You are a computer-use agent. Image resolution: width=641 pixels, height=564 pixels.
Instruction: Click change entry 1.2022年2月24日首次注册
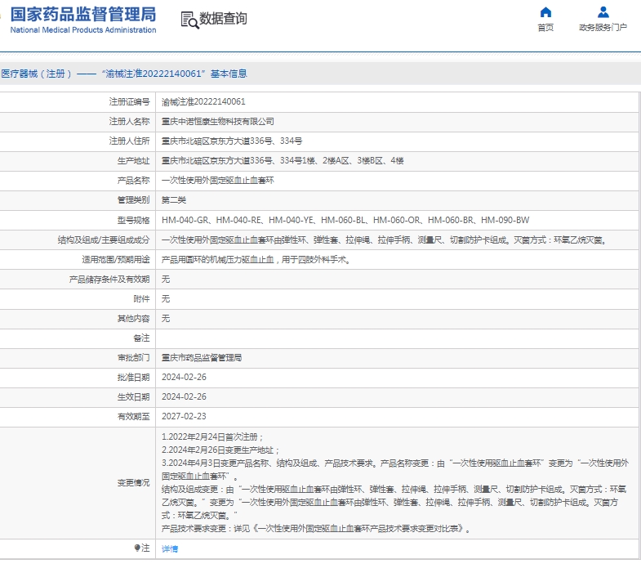212,437
